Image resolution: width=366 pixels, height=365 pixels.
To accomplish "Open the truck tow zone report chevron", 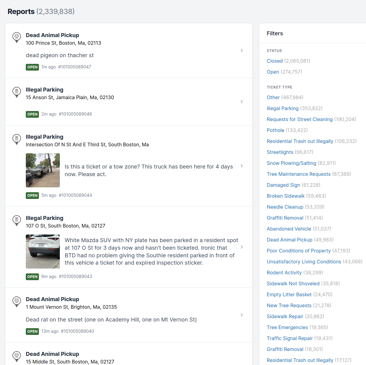I will click(x=242, y=166).
